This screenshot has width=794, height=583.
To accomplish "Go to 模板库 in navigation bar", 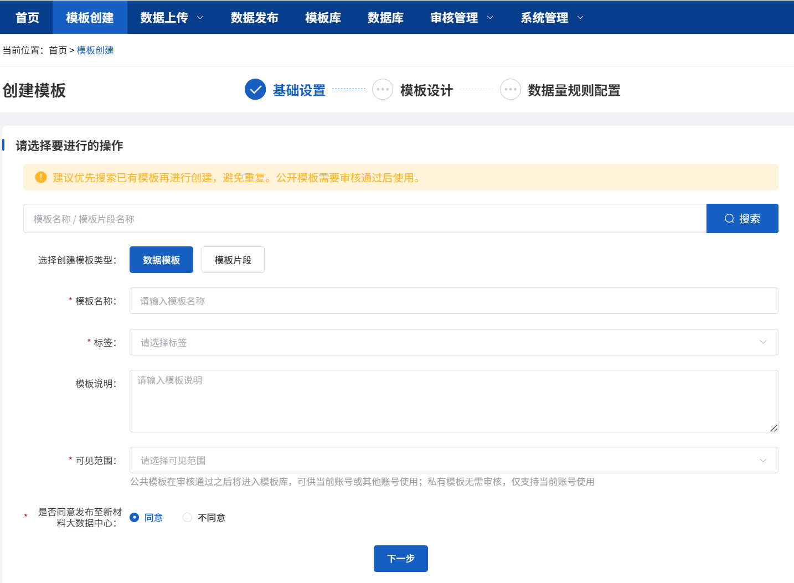I will click(323, 18).
